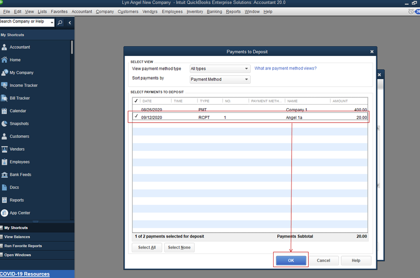Sort by DATE column header
The height and width of the screenshot is (278, 420).
tap(147, 101)
